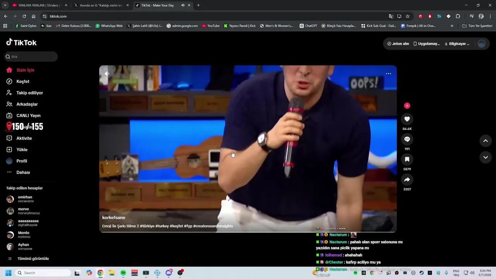
Task: Focus the Ara search field
Action: [x=31, y=57]
